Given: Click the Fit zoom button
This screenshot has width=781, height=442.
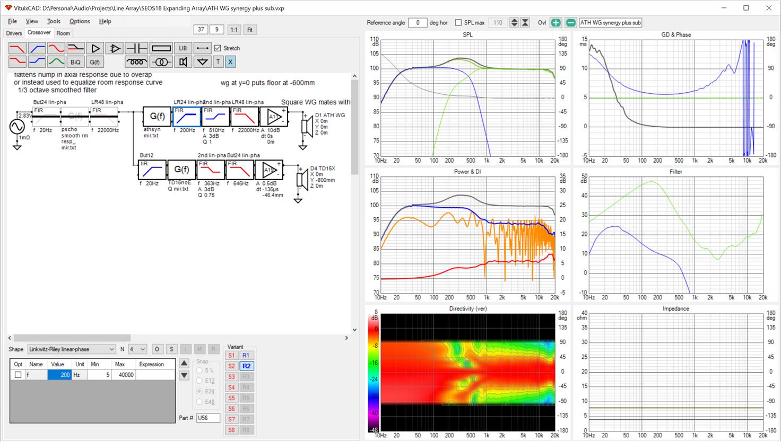Looking at the screenshot, I should click(250, 30).
